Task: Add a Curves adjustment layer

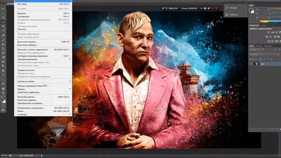Action: 277,32
